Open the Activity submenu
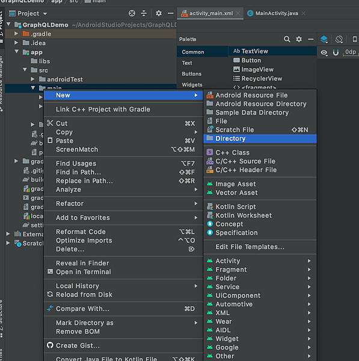Viewport: 359px width, 361px height. coord(260,261)
